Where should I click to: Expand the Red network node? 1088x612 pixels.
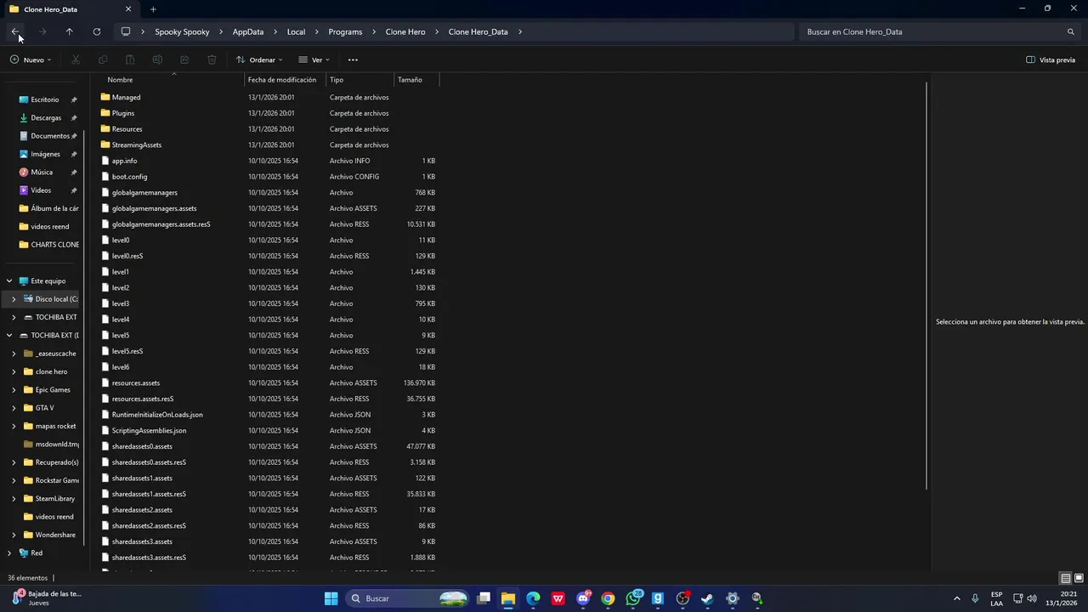[x=9, y=552]
